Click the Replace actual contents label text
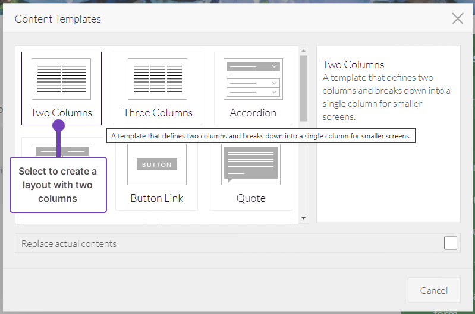The width and height of the screenshot is (475, 314). [x=69, y=243]
